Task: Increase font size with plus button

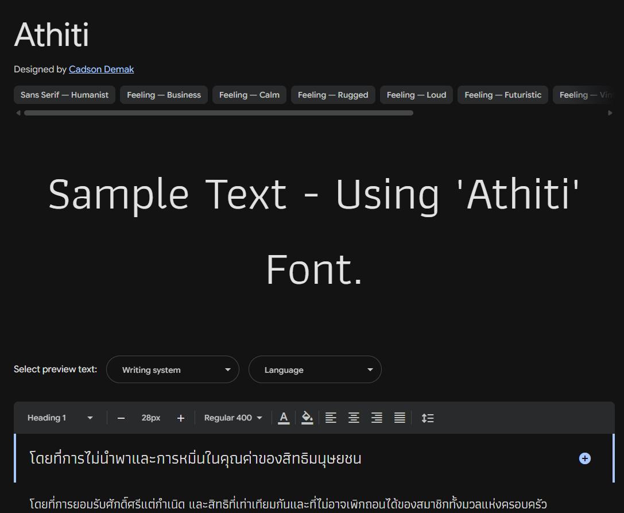Action: [181, 418]
